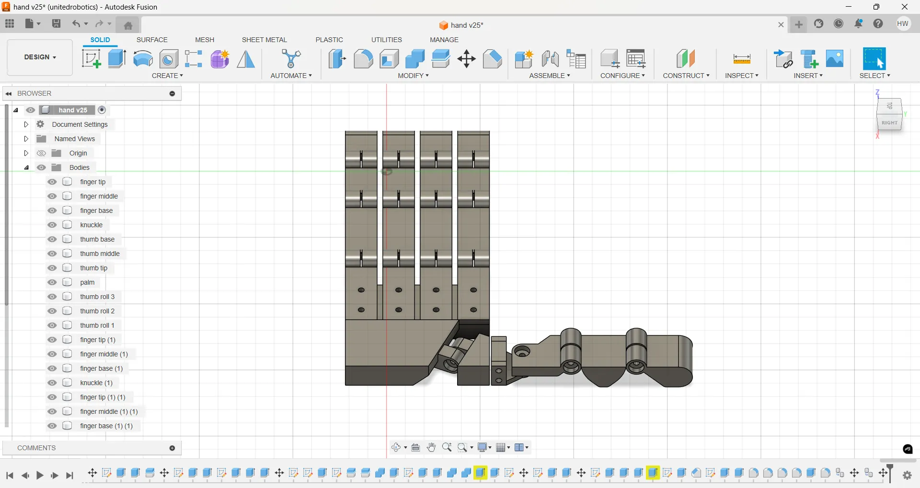Open the SURFACE tab

click(152, 40)
